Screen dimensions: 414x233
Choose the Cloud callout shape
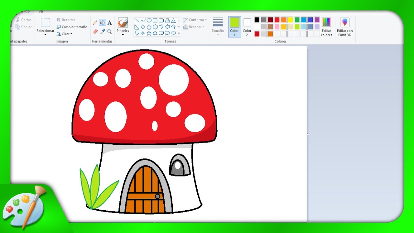173,33
